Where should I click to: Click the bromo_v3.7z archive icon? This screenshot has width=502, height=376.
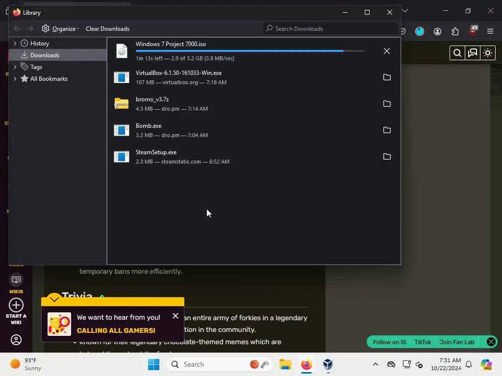pos(122,104)
